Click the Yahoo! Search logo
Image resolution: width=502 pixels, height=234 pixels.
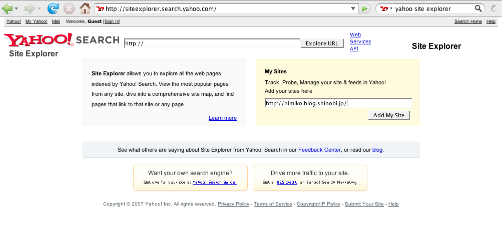62,40
